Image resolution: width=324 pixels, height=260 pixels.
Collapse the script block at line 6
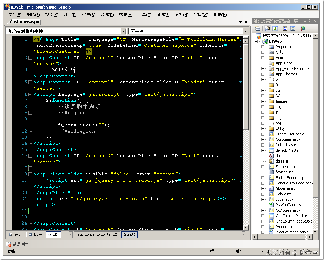pyautogui.click(x=30, y=95)
